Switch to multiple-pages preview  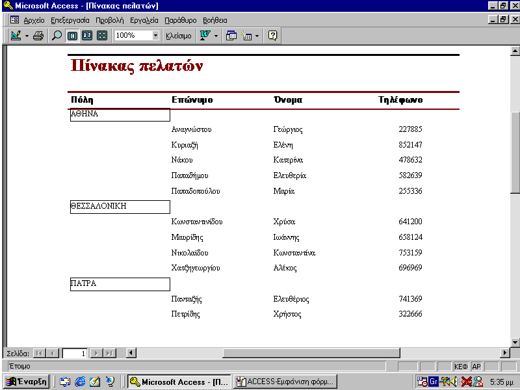point(102,36)
